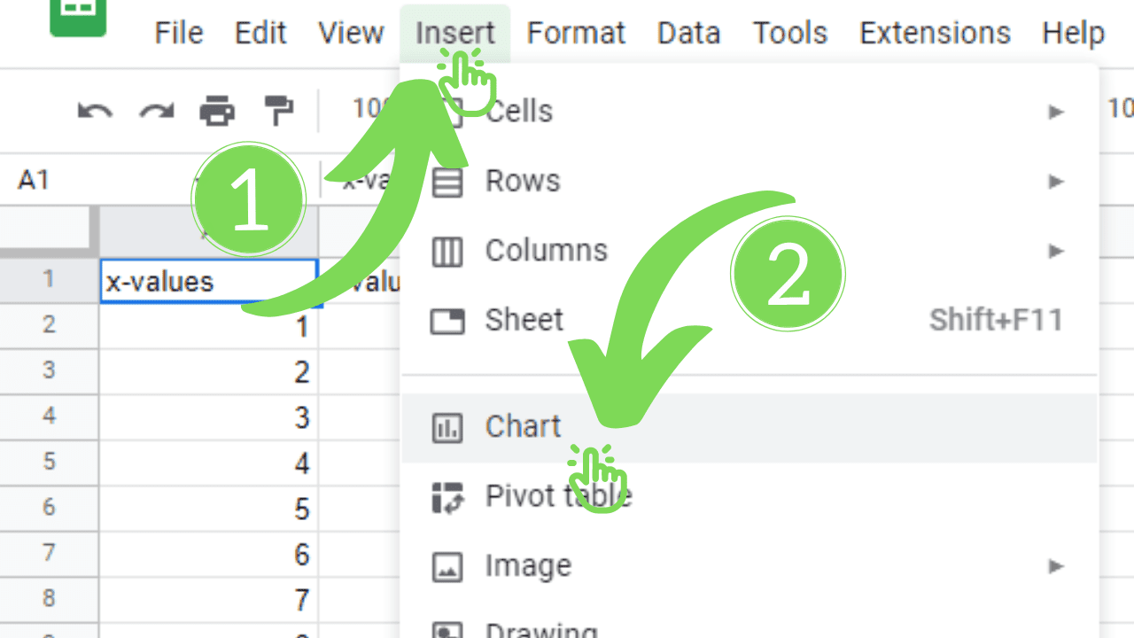1134x638 pixels.
Task: Select row header 5
Action: pyautogui.click(x=49, y=463)
